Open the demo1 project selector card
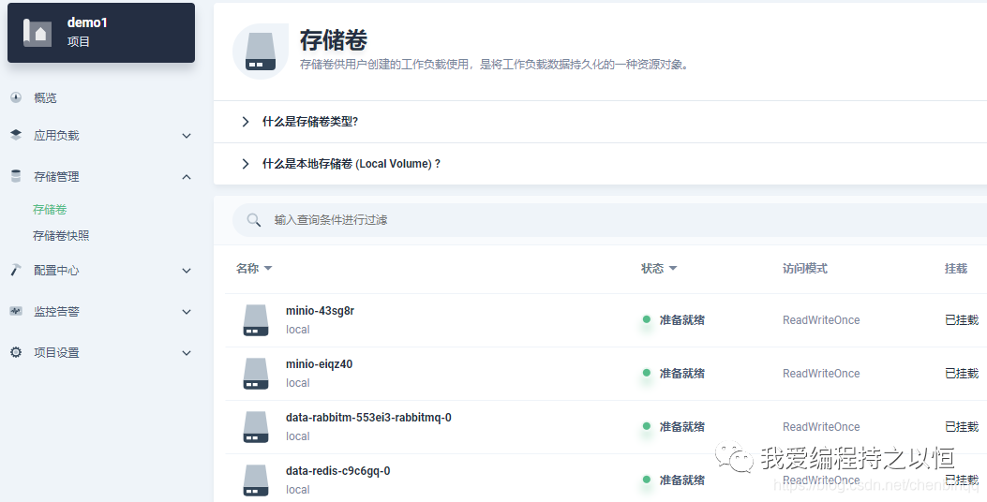987x502 pixels. point(101,33)
